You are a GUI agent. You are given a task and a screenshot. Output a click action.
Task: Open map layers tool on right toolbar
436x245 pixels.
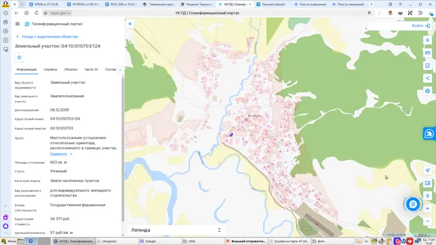click(x=428, y=40)
